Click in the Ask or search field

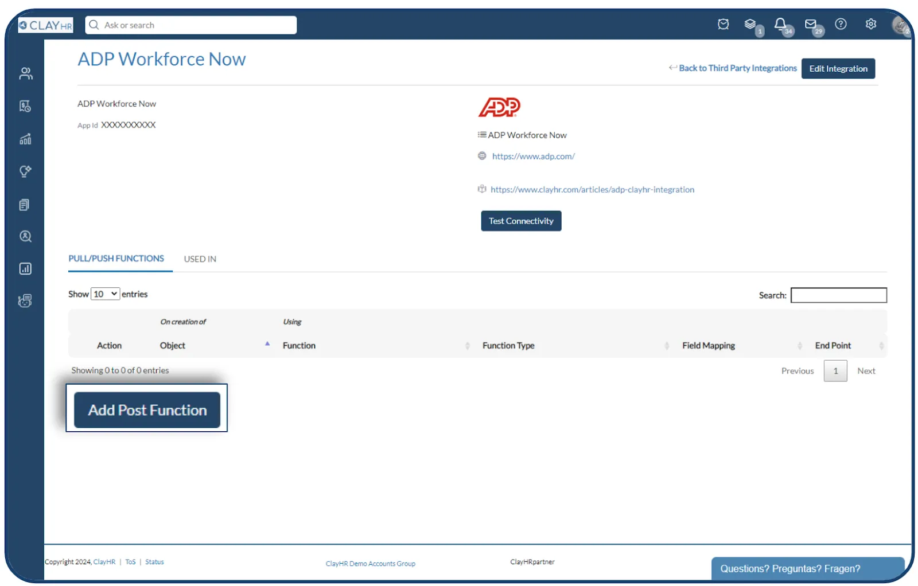tap(191, 25)
